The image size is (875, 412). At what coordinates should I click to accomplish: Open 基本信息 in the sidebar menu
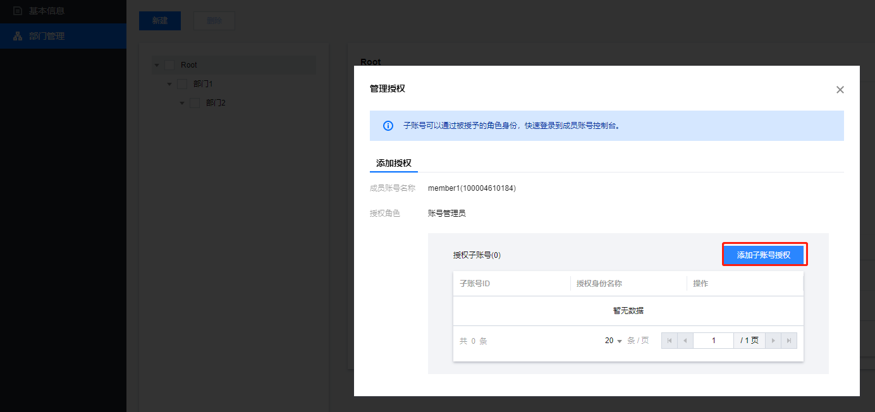(x=47, y=11)
